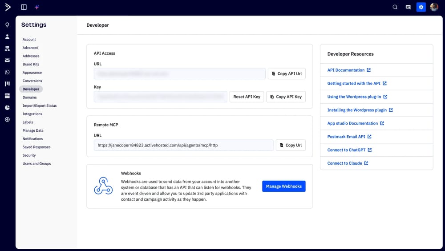Open Campaigns envelope icon in left rail
Viewport: 445px width, 251px height.
tap(8, 60)
